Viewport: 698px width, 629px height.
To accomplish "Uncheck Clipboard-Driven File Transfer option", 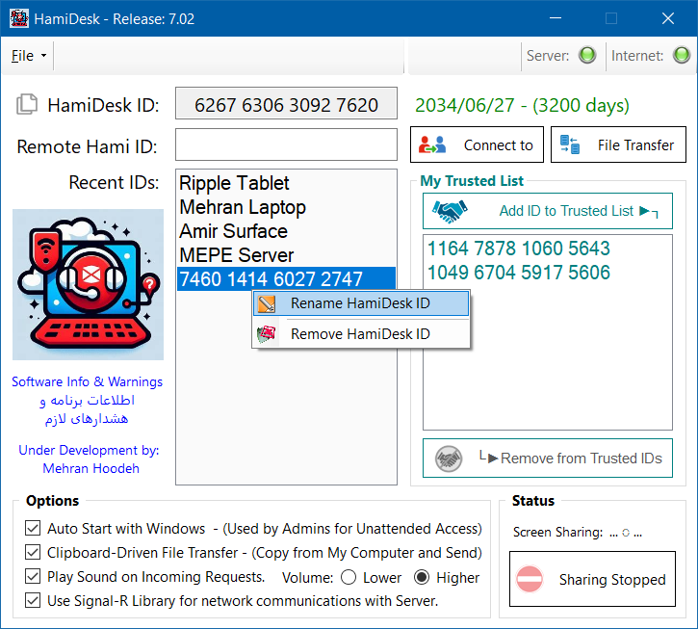I will pyautogui.click(x=32, y=553).
